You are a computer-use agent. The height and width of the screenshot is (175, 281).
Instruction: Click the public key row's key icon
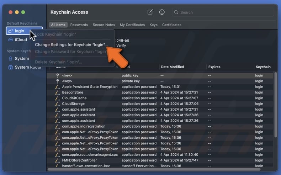point(58,75)
